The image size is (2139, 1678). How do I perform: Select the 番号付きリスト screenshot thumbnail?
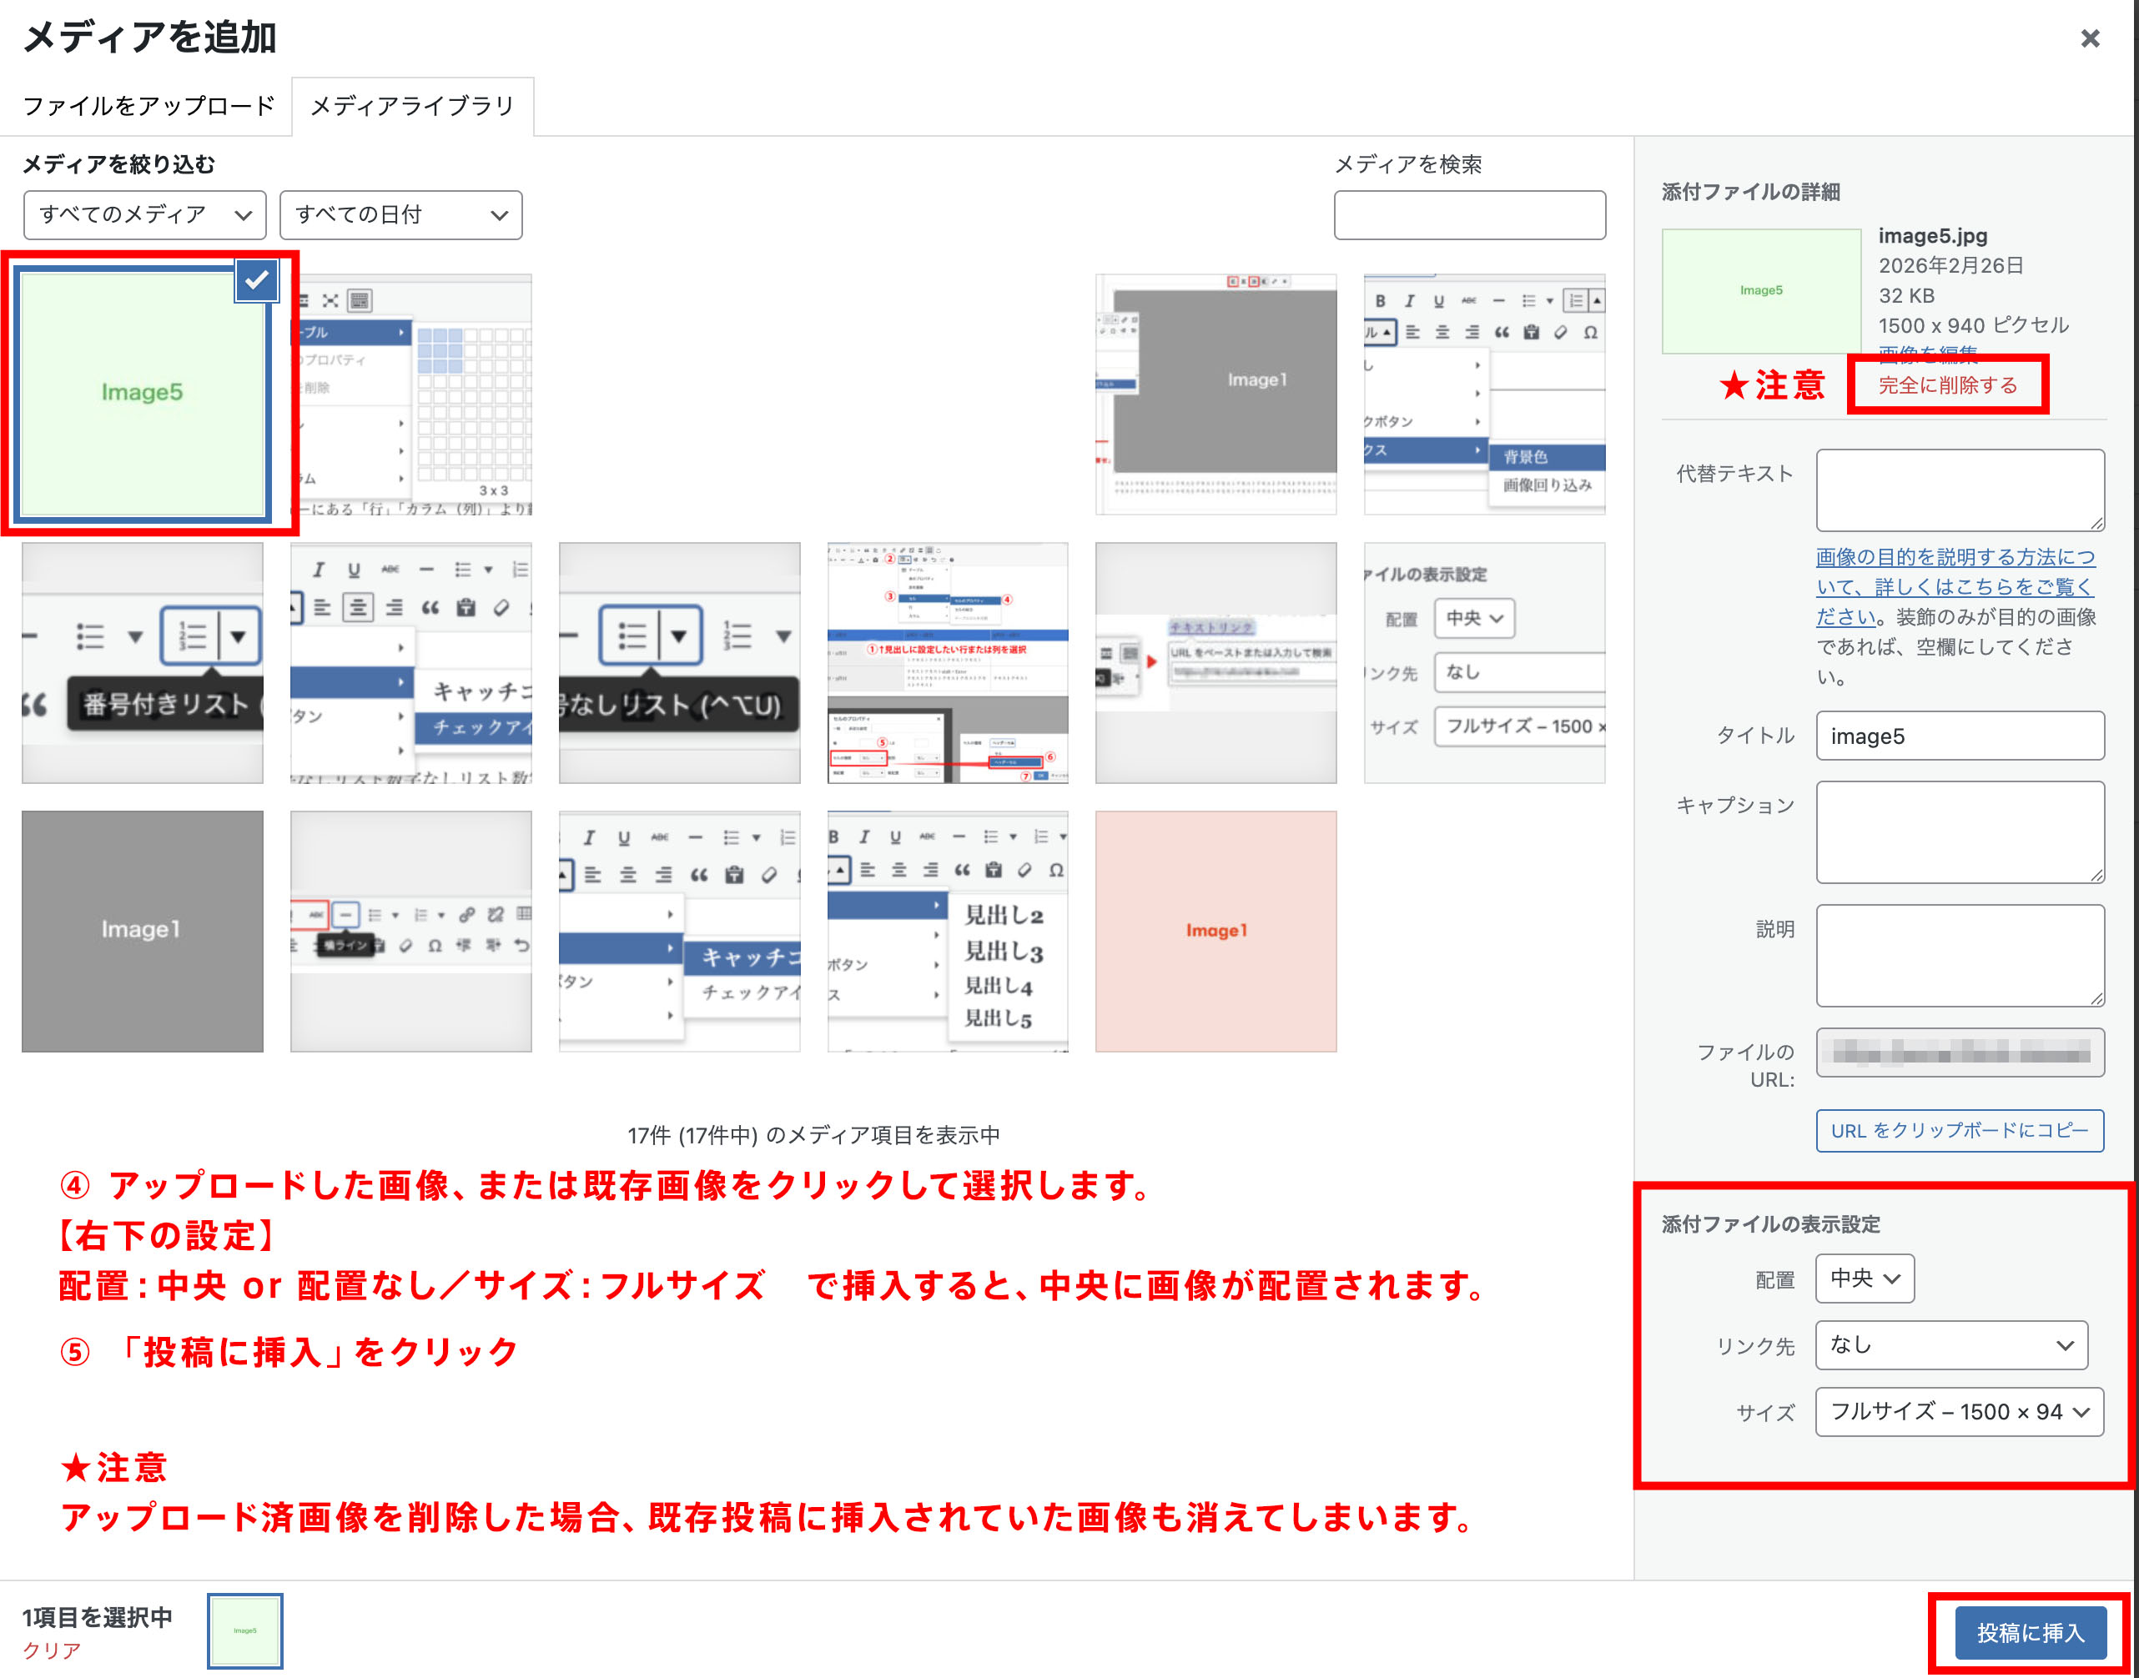(x=143, y=662)
